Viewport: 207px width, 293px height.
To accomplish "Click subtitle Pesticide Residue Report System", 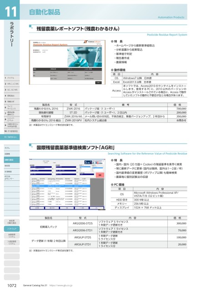I will (x=167, y=35).
